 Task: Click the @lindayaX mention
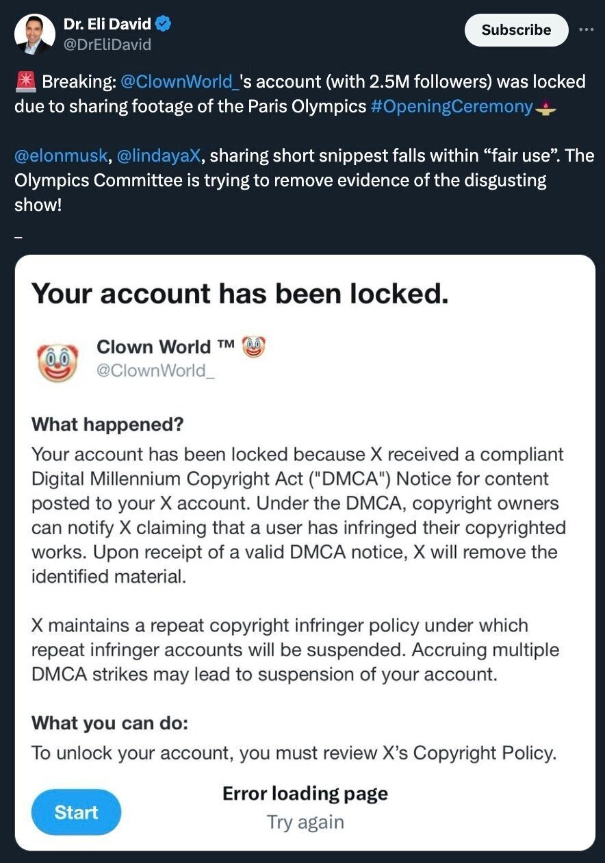click(x=156, y=155)
